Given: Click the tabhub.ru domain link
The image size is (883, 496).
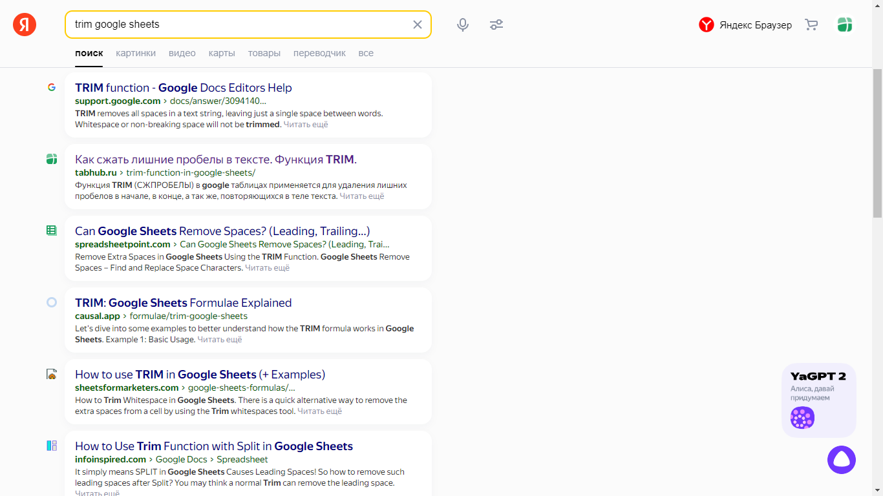Looking at the screenshot, I should pyautogui.click(x=96, y=172).
